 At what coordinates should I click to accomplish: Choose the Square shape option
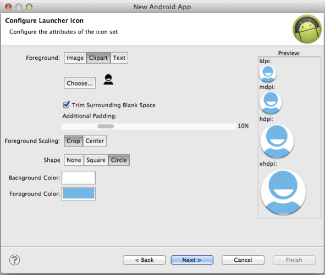(96, 160)
